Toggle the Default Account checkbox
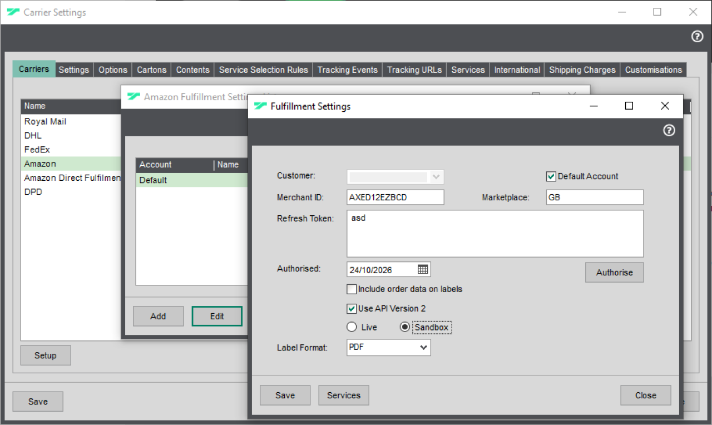Viewport: 712px width, 425px height. click(x=551, y=176)
